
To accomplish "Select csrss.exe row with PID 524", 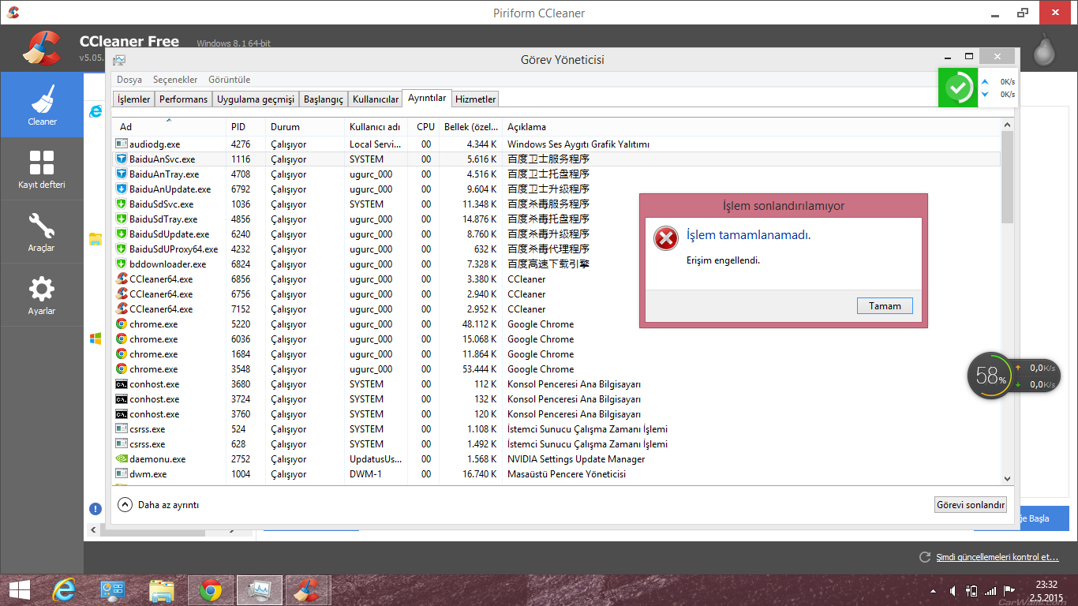I will (x=556, y=429).
